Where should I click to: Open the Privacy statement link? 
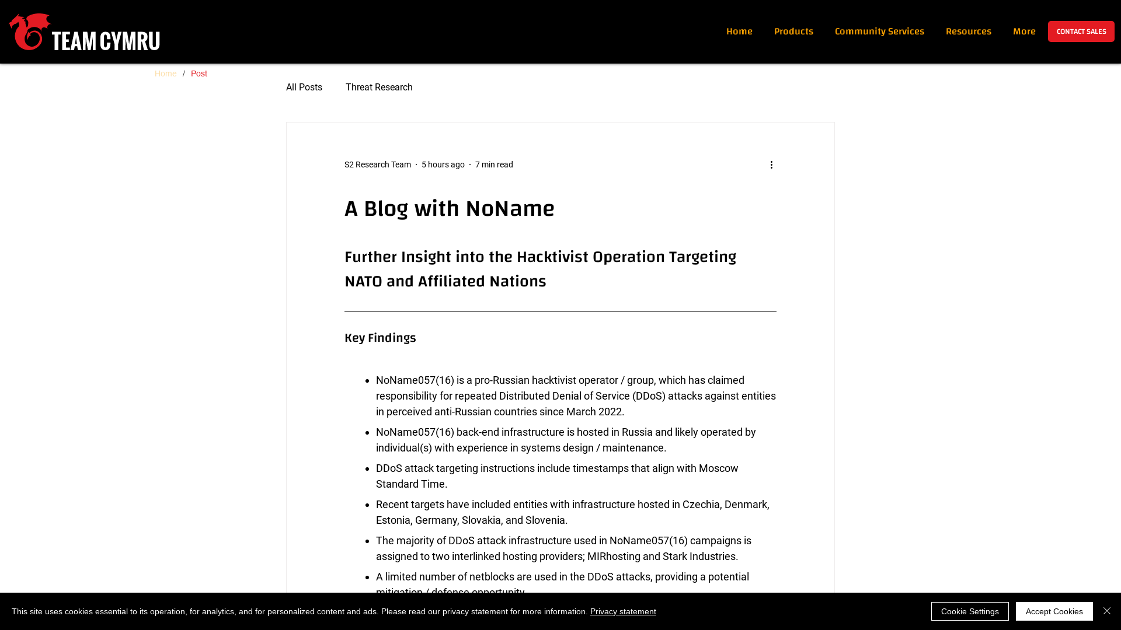pos(623,611)
